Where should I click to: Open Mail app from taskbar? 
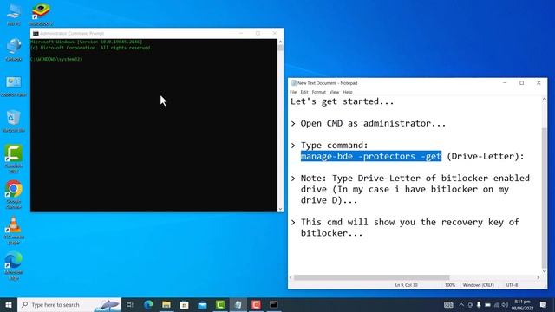click(202, 304)
